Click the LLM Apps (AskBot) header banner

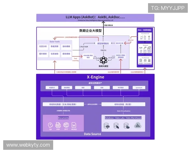(95, 18)
